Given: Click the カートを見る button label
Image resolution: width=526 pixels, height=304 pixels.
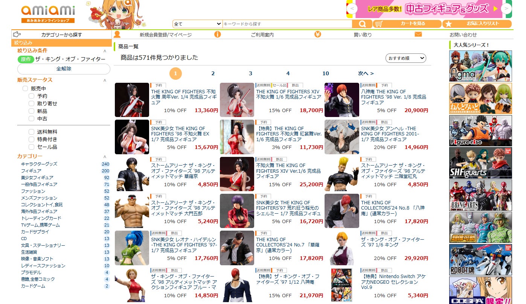Looking at the screenshot, I should point(413,24).
